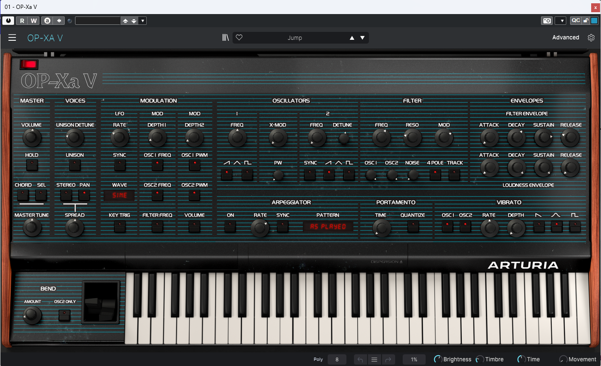Screen dimensions: 601x366
Task: Toggle the CHORD button
Action: [23, 195]
